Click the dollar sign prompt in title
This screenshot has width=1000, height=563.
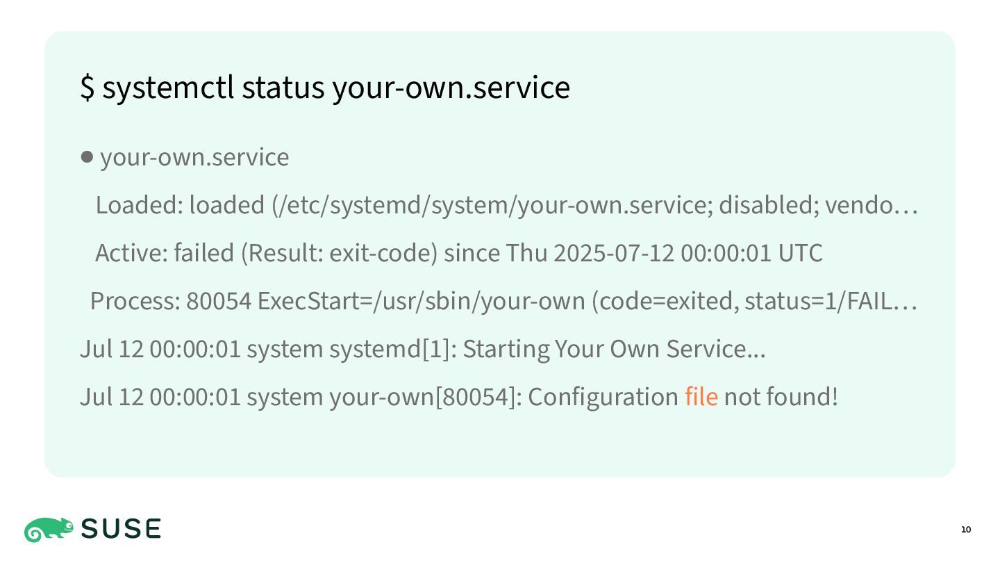(x=87, y=88)
